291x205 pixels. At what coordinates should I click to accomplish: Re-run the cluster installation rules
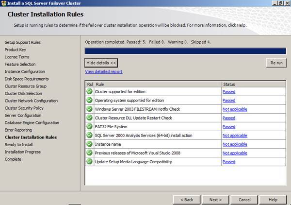tap(276, 63)
